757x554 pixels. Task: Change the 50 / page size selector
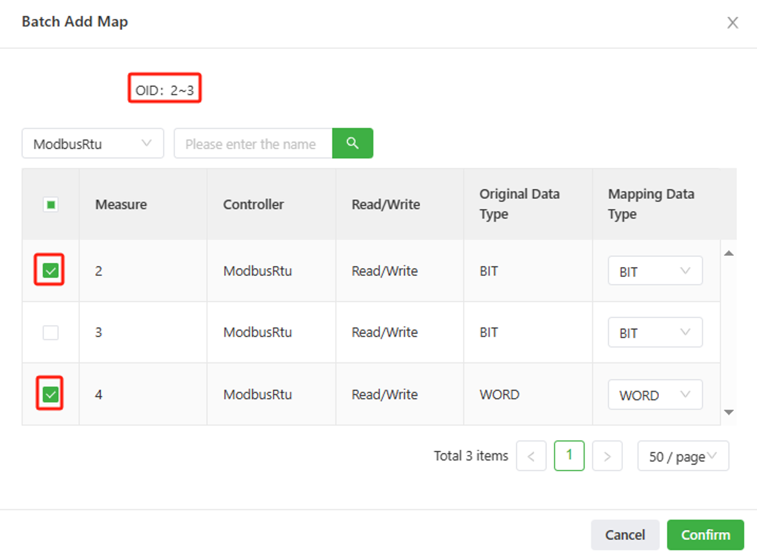[682, 456]
